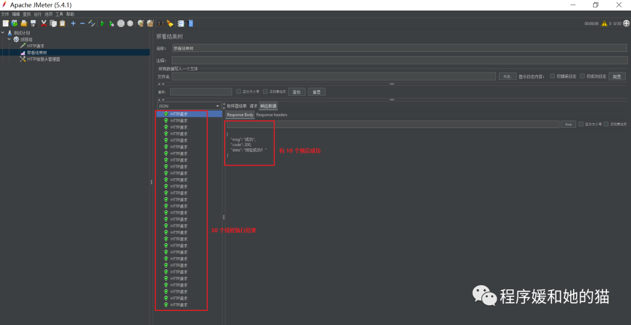Click the 浏览 browse button

[508, 76]
